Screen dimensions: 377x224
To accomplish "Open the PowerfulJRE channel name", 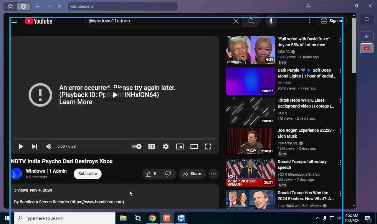I will coord(288,143).
